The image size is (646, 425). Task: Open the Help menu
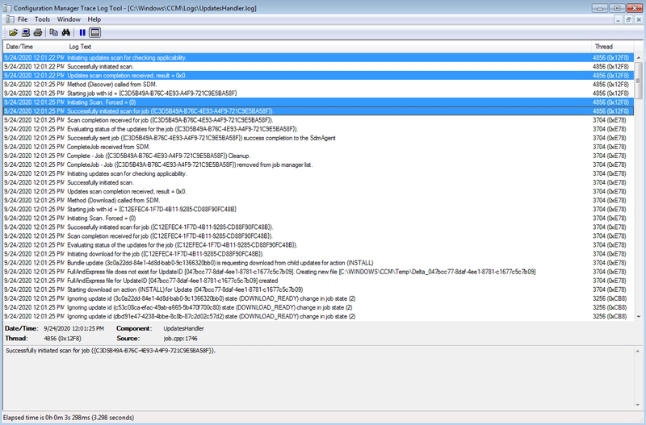coord(94,19)
